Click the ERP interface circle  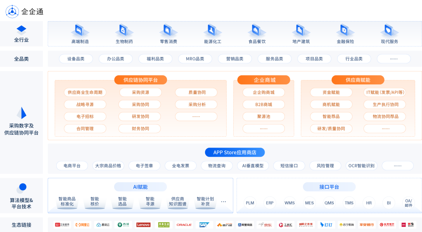click(x=270, y=203)
